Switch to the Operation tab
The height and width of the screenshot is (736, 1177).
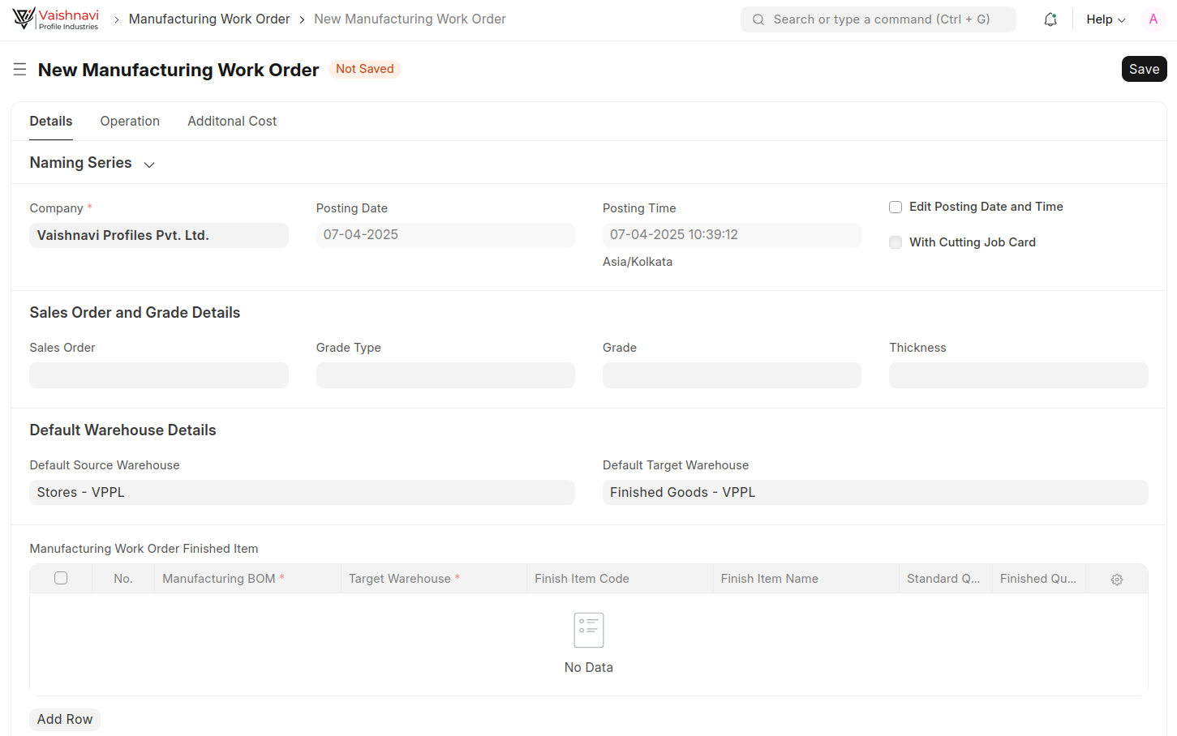pyautogui.click(x=130, y=121)
